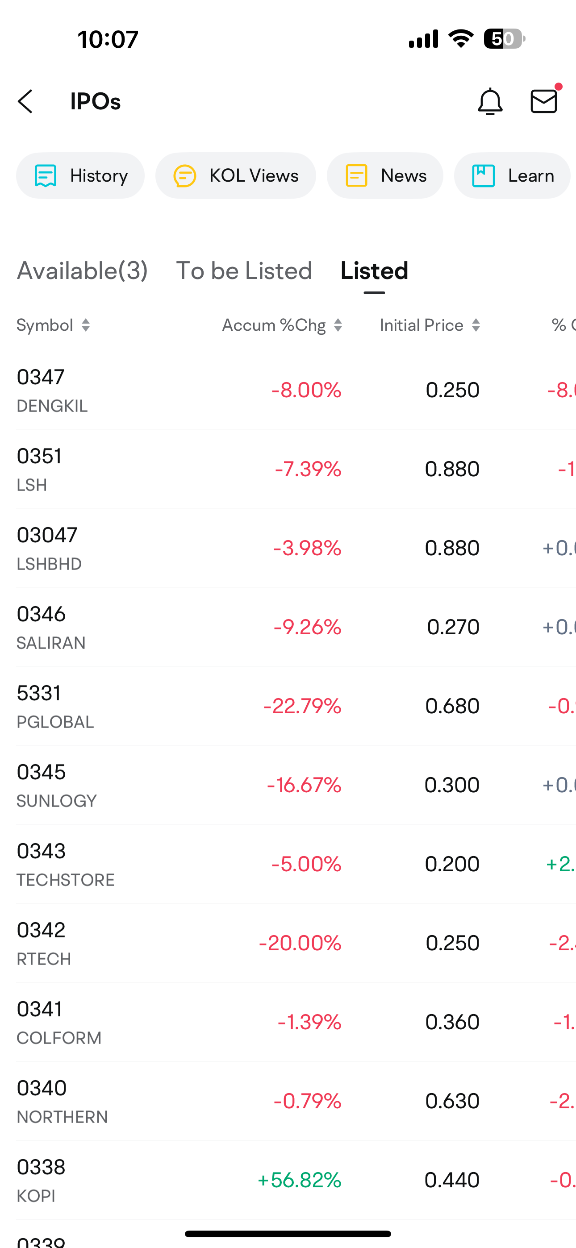Open notifications bell icon
Image resolution: width=576 pixels, height=1248 pixels.
pyautogui.click(x=490, y=101)
